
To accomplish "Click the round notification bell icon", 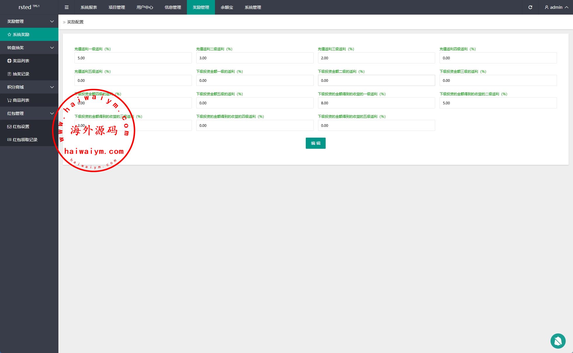I will click(x=558, y=341).
